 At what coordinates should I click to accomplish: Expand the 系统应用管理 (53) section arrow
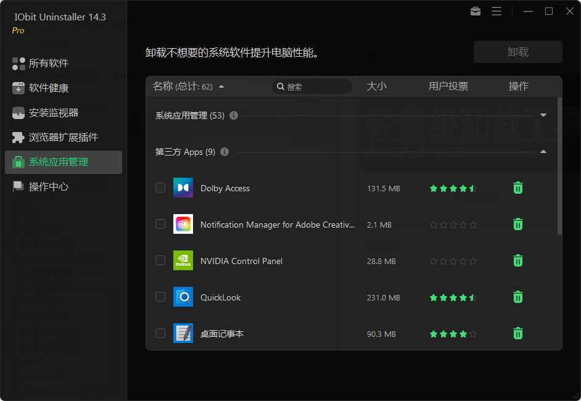(x=543, y=115)
